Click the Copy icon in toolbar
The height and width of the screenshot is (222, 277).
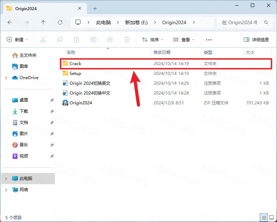pos(60,40)
